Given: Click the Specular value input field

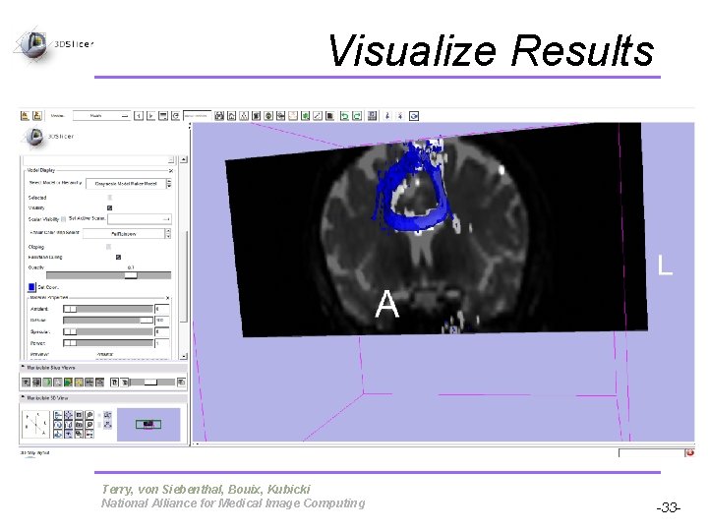Looking at the screenshot, I should click(x=162, y=331).
